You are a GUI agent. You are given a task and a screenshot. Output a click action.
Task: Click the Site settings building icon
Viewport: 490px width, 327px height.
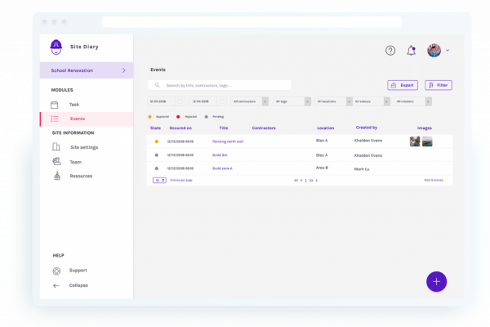tap(56, 147)
